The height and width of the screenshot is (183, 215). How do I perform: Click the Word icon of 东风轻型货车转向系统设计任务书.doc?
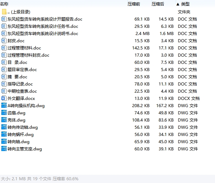click(4, 26)
